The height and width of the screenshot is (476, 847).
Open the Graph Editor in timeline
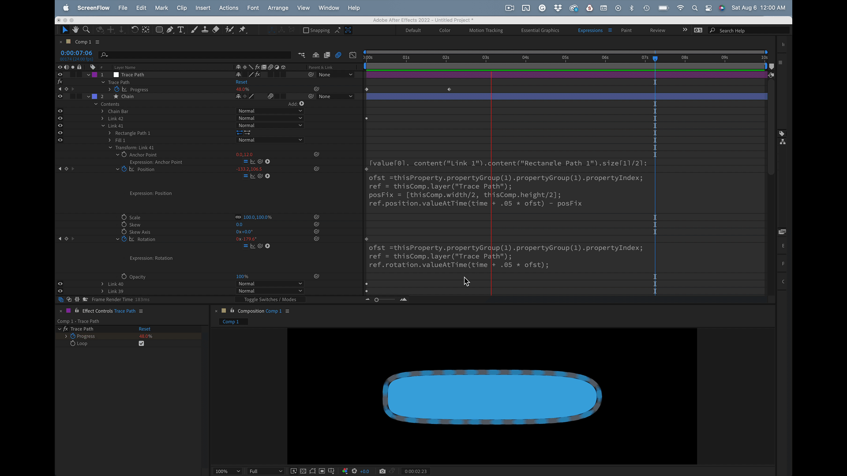click(x=353, y=55)
